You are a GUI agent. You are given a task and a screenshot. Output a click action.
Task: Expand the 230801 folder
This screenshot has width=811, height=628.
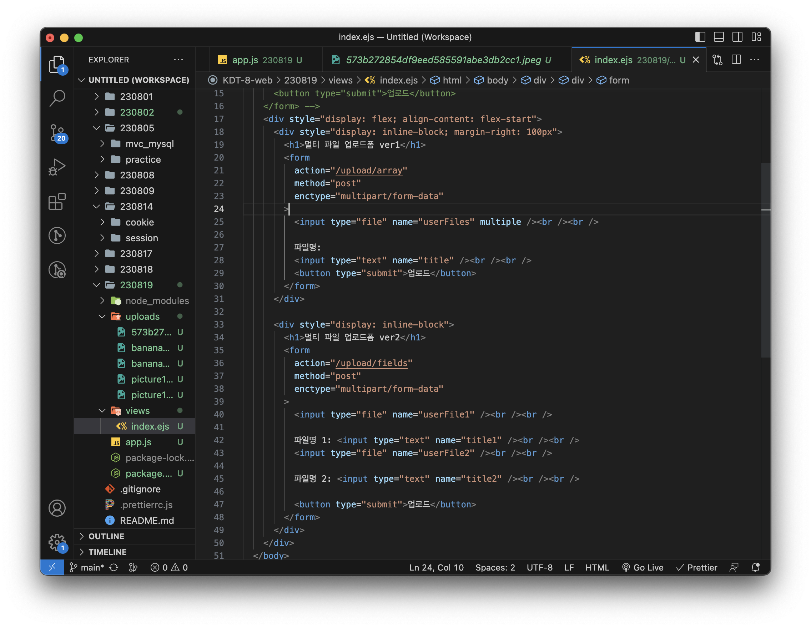[x=134, y=96]
